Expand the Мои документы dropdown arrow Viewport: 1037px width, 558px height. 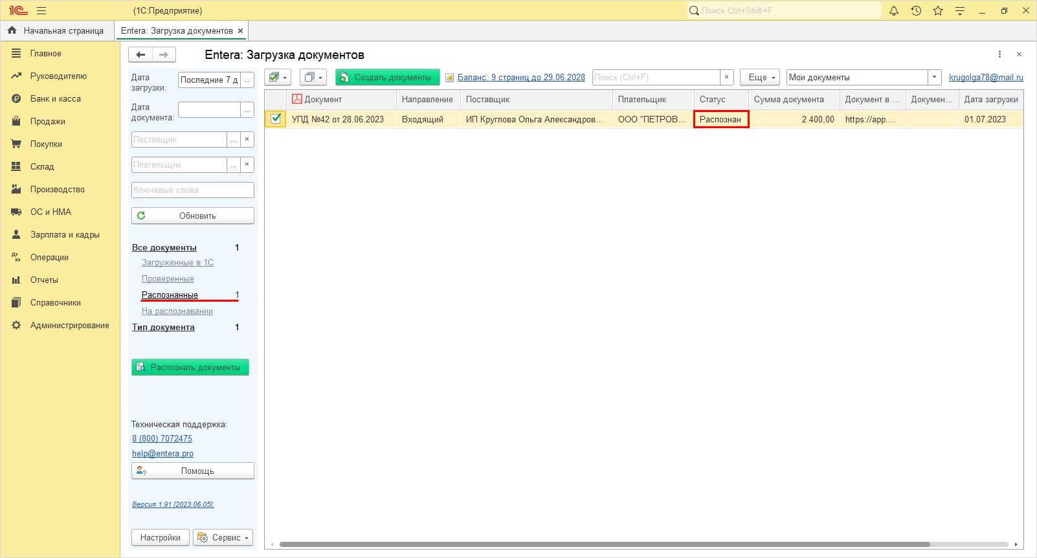934,78
